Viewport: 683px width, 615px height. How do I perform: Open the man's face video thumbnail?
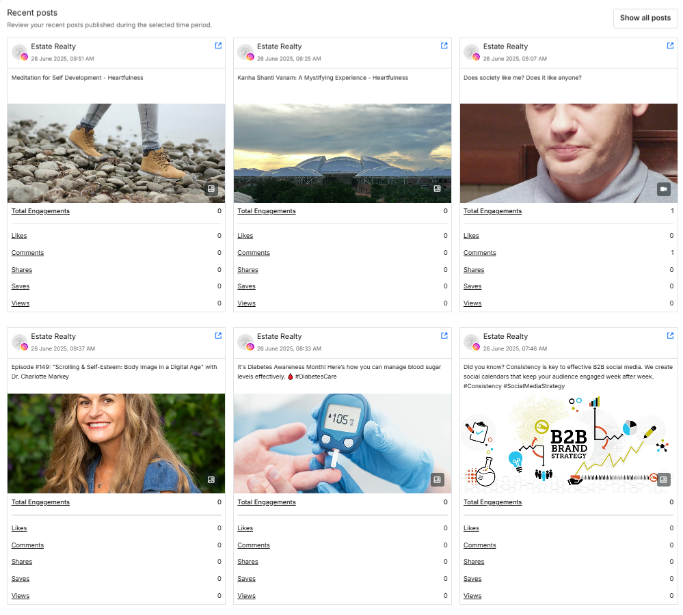(x=569, y=153)
